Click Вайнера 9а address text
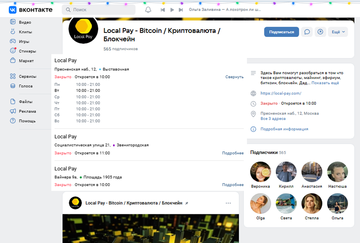 click(66, 177)
